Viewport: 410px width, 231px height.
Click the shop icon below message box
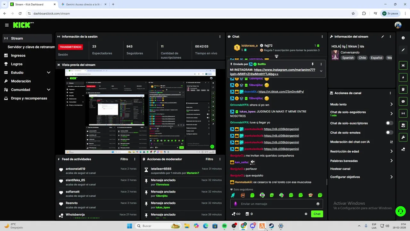pos(247,214)
